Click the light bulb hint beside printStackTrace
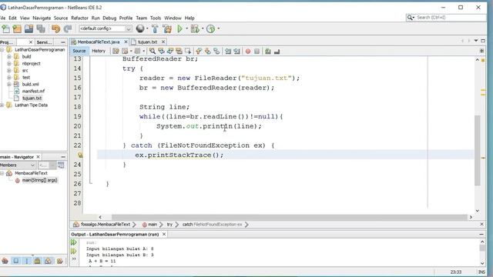This screenshot has width=493, height=277. [80, 155]
